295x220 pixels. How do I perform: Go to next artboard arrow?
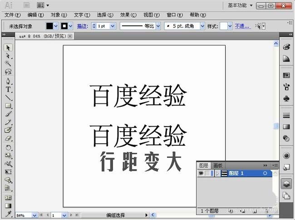pos(71,215)
